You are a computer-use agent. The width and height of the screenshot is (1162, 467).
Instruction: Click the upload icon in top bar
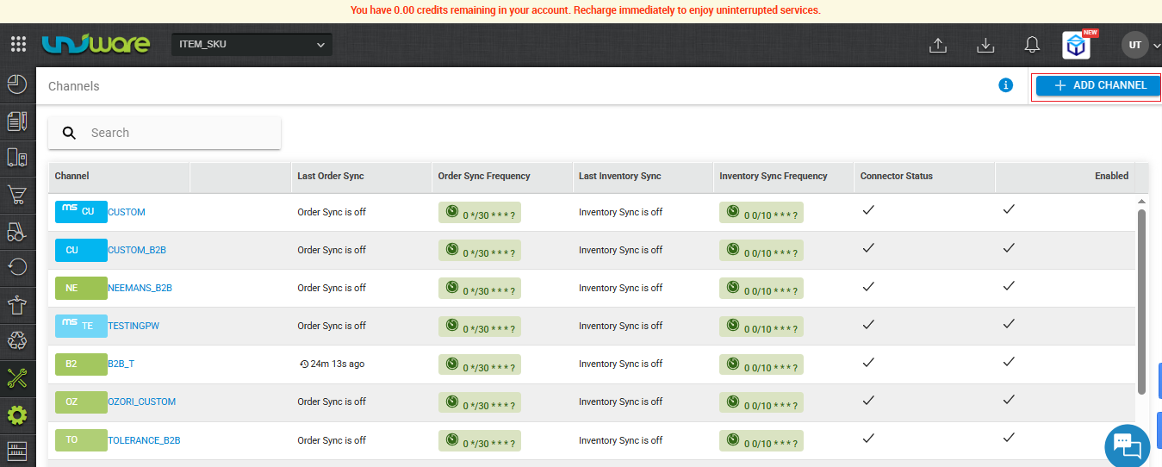pyautogui.click(x=939, y=46)
